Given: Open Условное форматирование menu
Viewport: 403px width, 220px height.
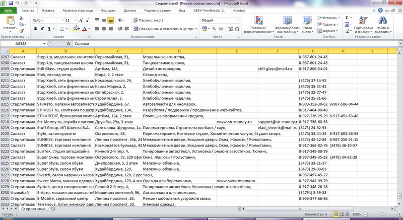Looking at the screenshot, I should click(x=258, y=25).
